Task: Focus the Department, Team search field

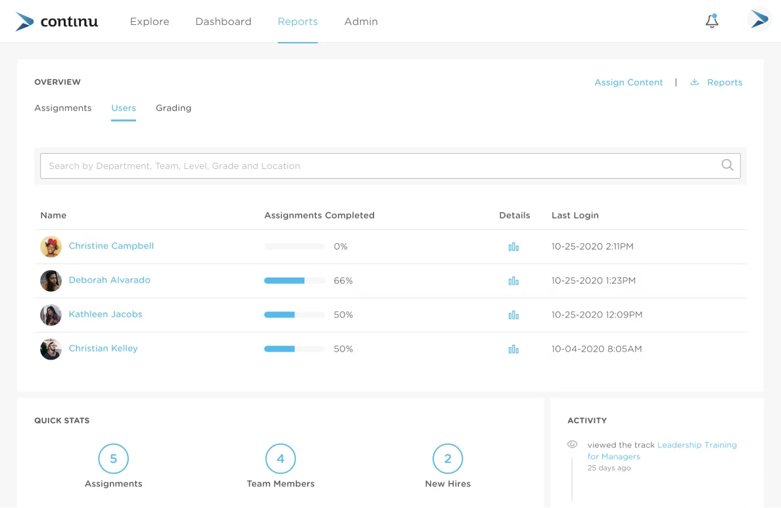Action: (x=390, y=166)
